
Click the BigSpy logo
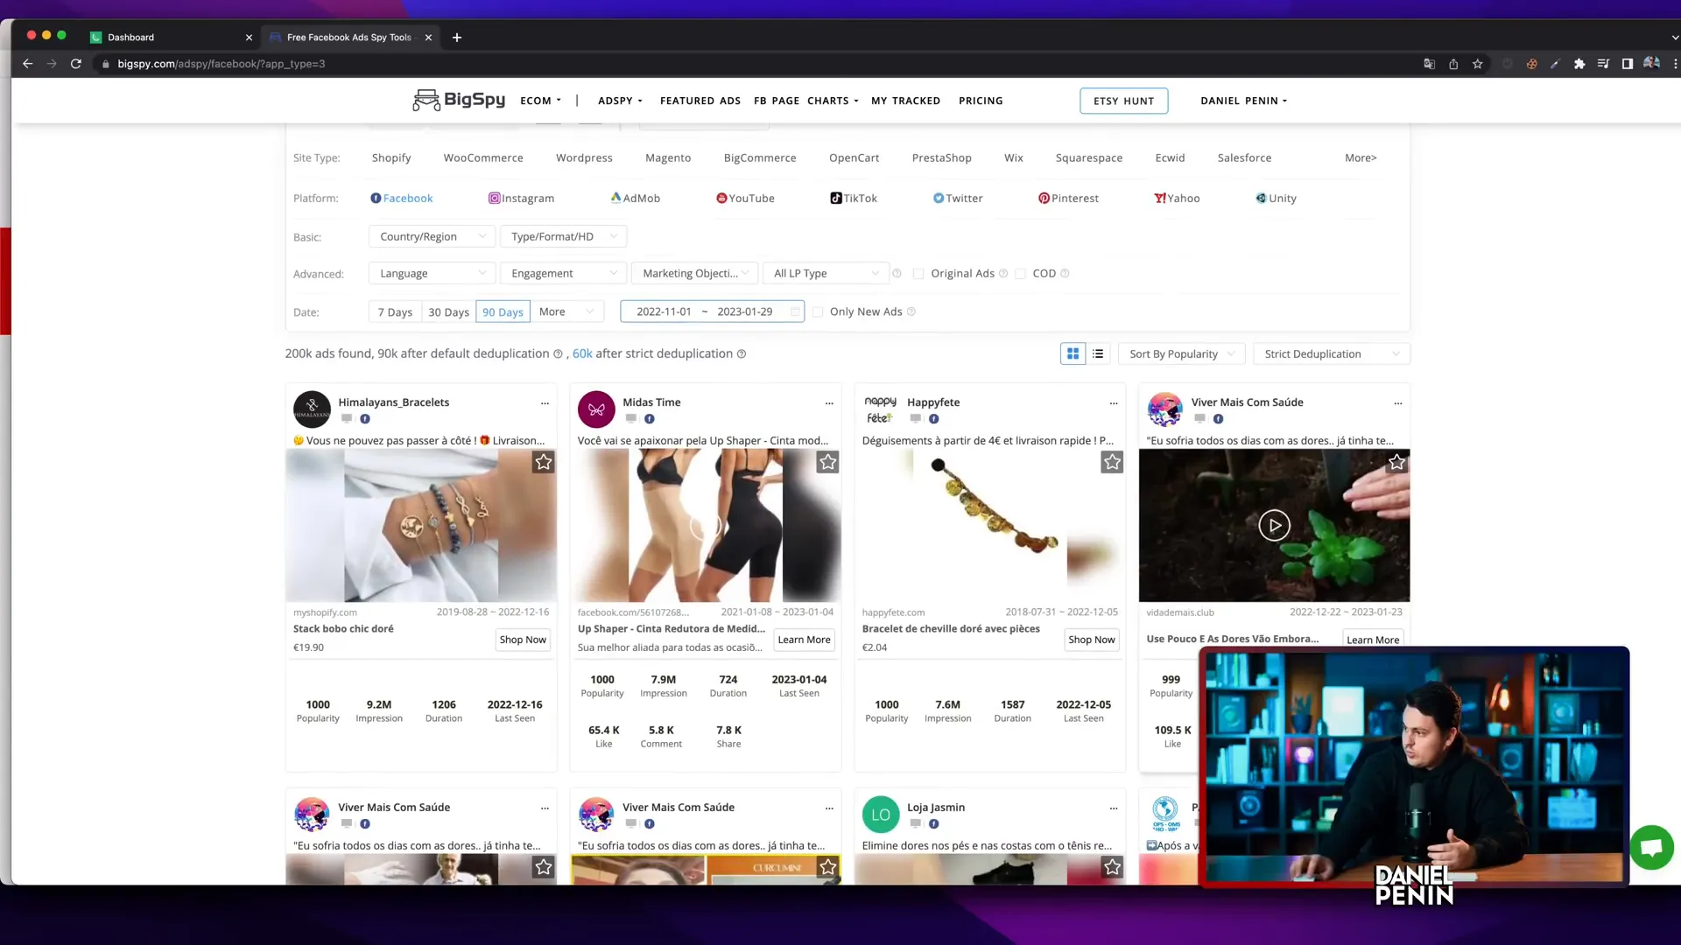(459, 100)
